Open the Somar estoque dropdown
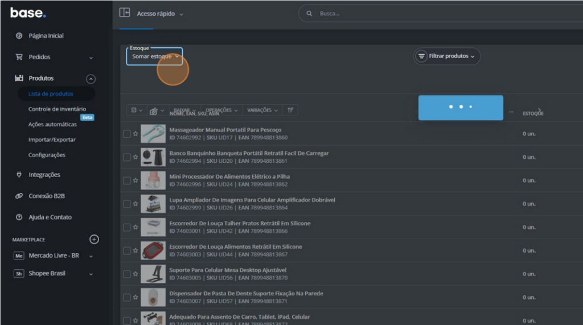 [154, 56]
